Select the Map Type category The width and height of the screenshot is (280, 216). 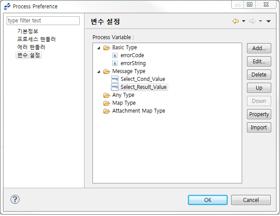click(124, 103)
